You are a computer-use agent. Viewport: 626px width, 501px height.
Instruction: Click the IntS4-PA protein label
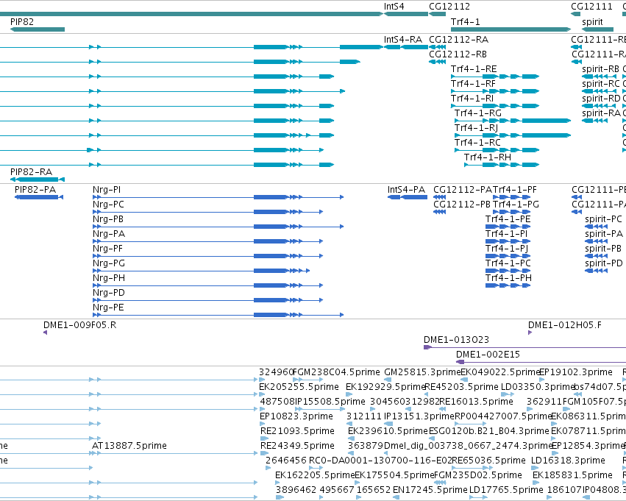click(x=406, y=190)
